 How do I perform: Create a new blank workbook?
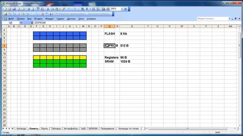coord(5,9)
